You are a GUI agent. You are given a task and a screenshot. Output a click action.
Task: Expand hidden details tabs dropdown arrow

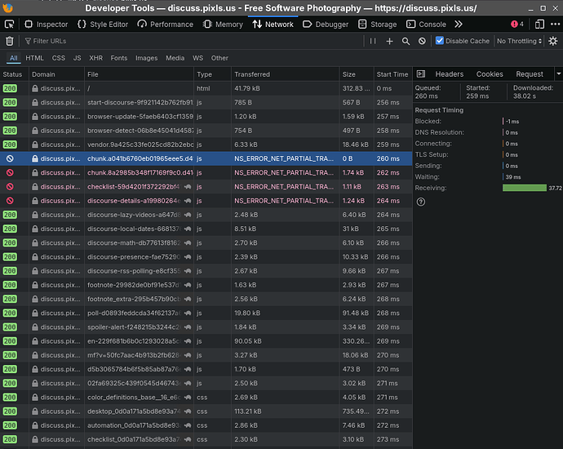(x=558, y=74)
